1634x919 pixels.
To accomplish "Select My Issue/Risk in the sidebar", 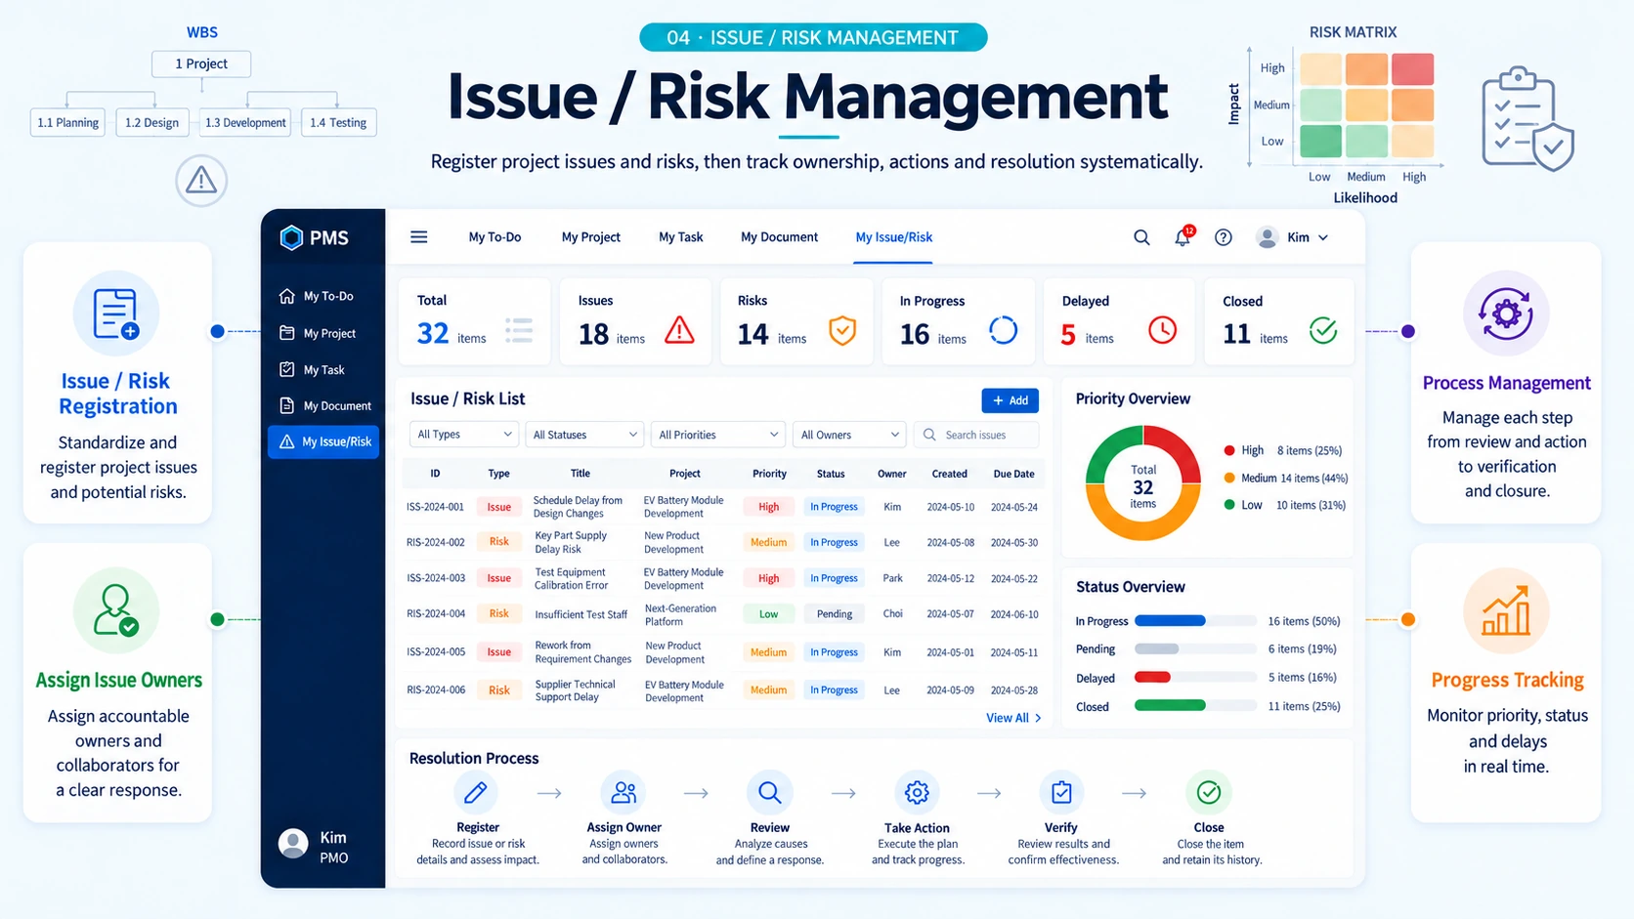I will pos(323,441).
